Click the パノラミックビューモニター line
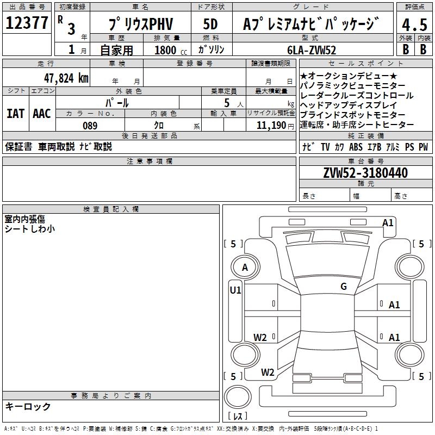Image resolution: width=435 pixels, height=435 pixels. pyautogui.click(x=352, y=85)
